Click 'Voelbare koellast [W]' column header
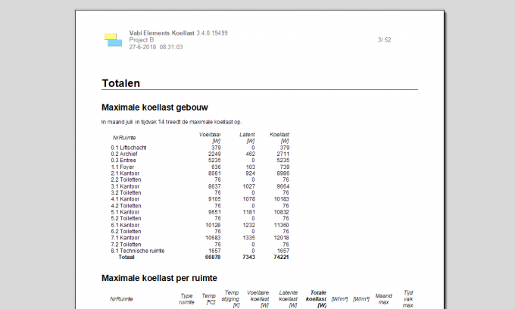 (x=258, y=299)
